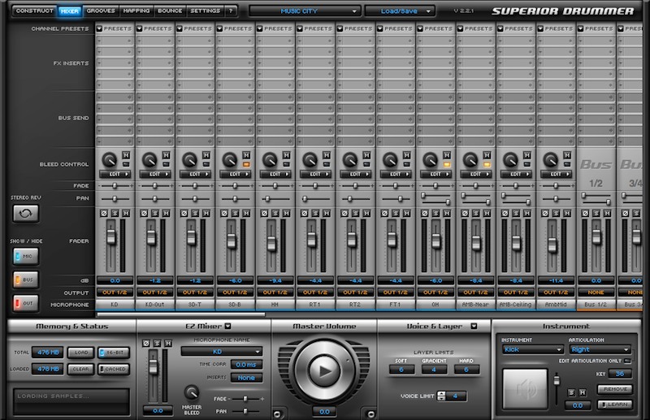Click the phase invert icon on KD channel

click(104, 214)
